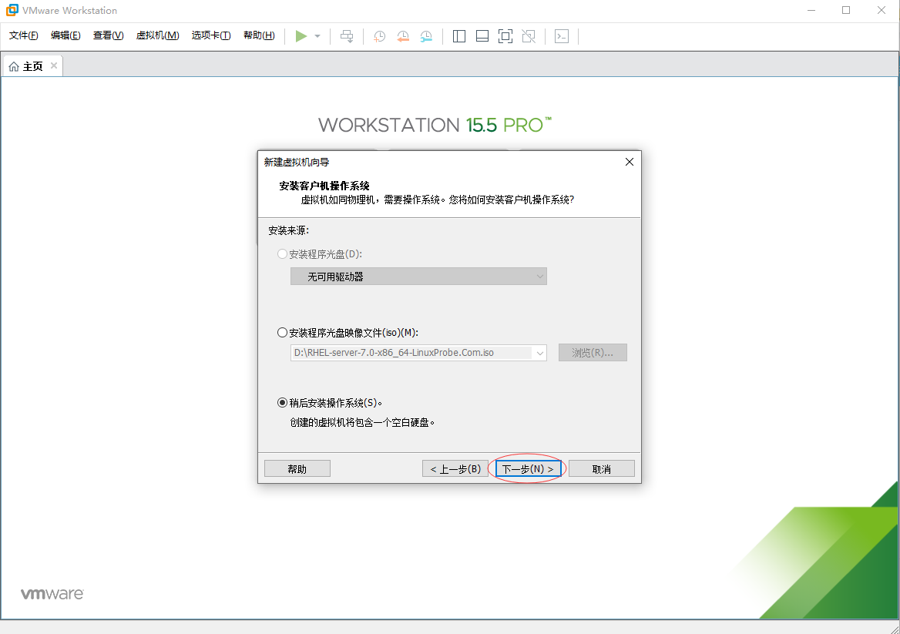This screenshot has width=900, height=634.
Task: Click the 创建的虚拟机将包含一个空白硬盘 text
Action: coord(362,422)
